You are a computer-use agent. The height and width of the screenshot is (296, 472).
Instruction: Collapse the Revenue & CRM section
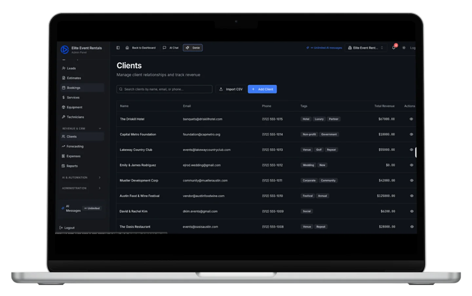coord(100,129)
